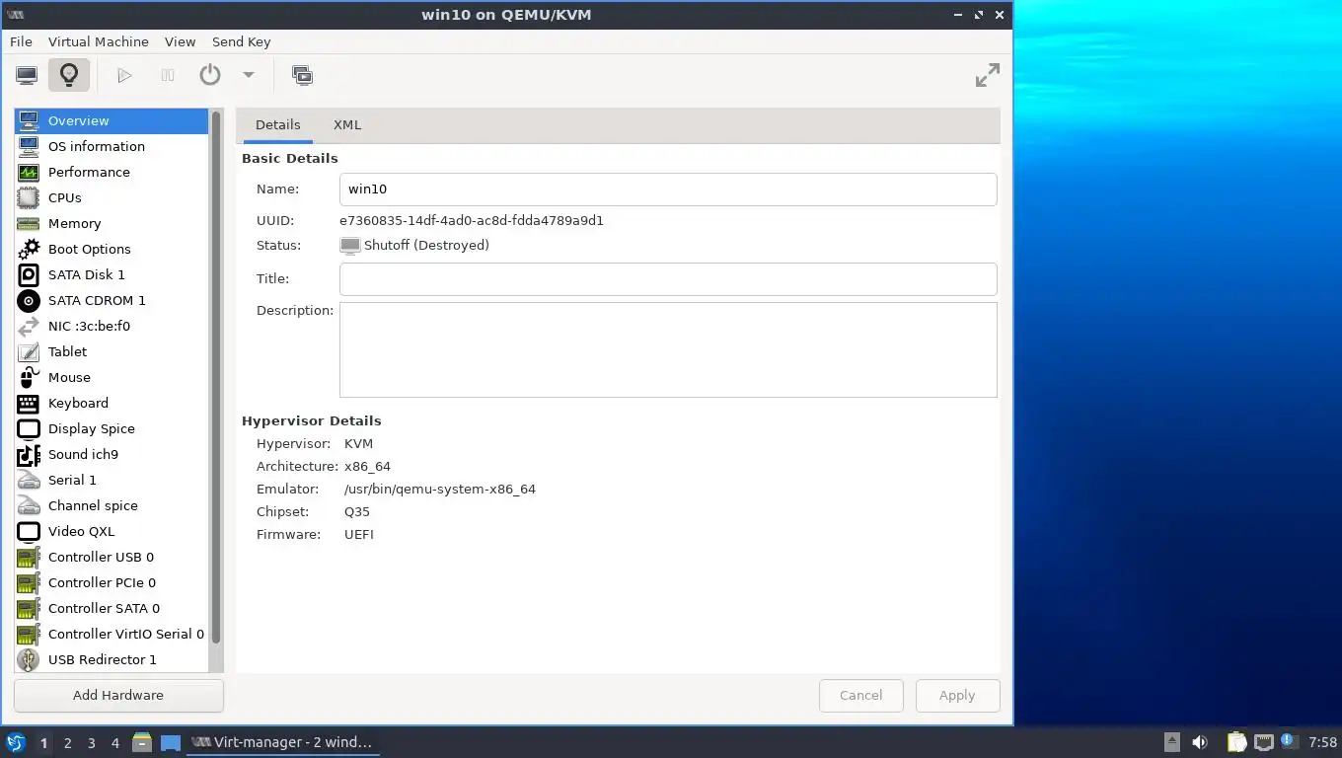Expand the hidden tray icons arrow
1342x758 pixels.
point(1171,742)
